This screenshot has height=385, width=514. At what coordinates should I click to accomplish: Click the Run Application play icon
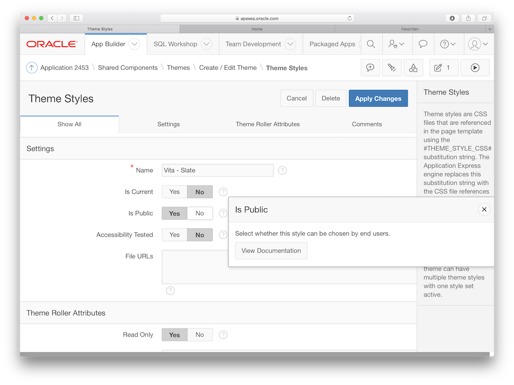tap(474, 68)
